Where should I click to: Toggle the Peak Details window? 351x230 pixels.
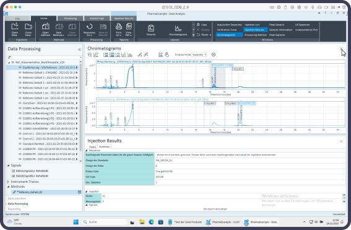point(277,25)
